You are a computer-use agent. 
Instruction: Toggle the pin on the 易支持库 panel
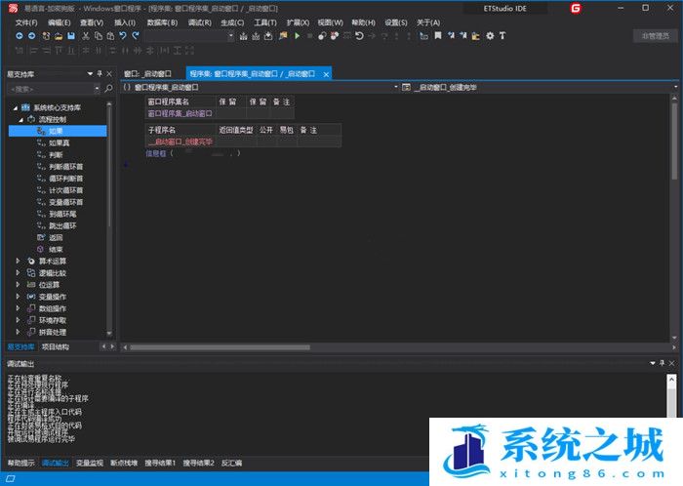tap(99, 73)
